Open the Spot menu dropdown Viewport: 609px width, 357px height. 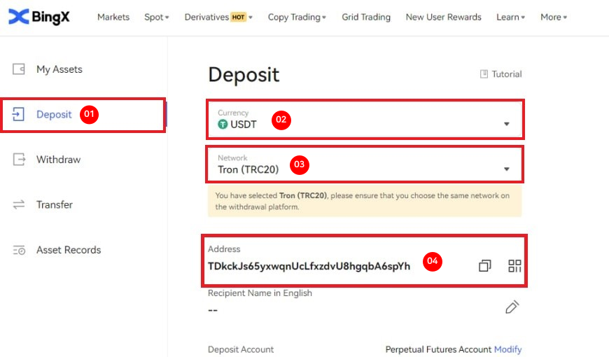pos(156,17)
